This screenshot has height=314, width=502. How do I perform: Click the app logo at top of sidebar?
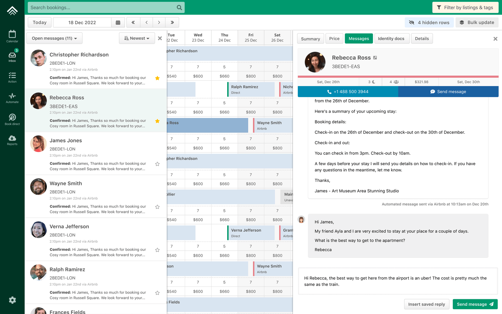12,11
